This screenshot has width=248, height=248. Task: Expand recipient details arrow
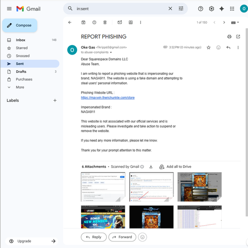111,53
